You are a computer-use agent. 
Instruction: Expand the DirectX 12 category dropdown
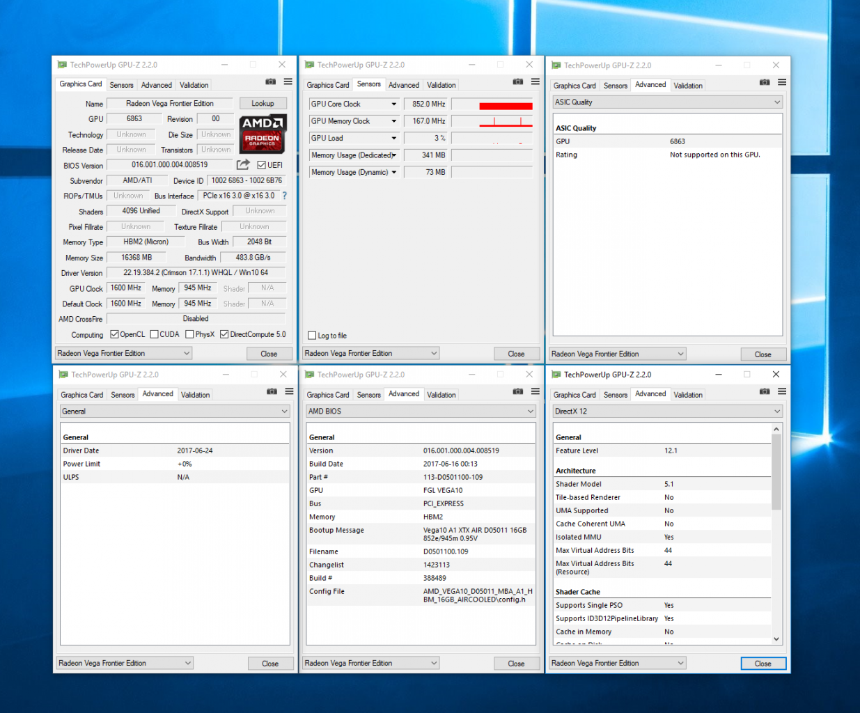668,412
